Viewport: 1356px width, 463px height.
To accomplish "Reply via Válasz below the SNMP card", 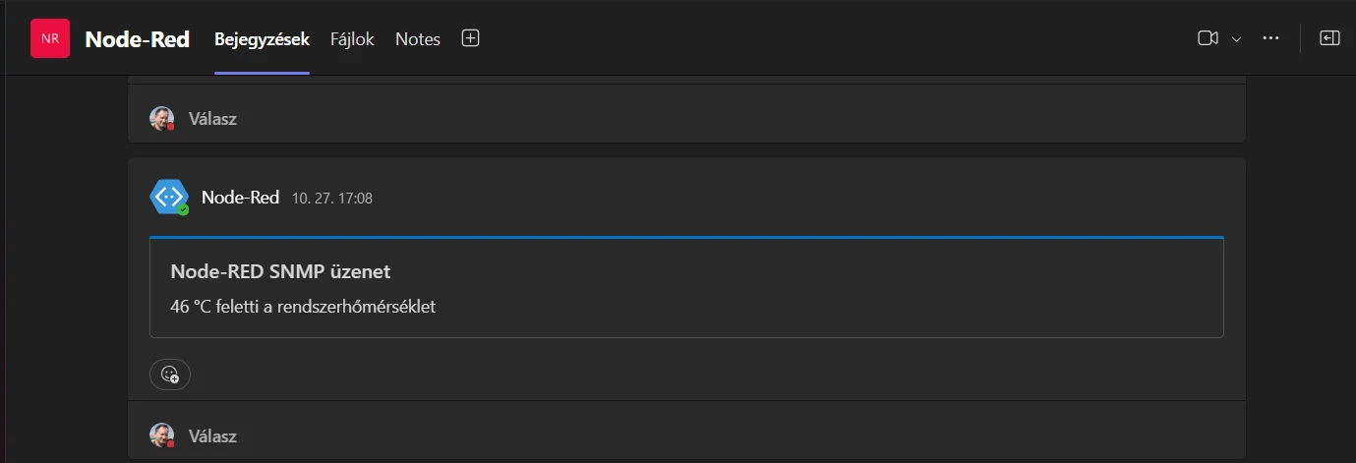I will point(212,435).
